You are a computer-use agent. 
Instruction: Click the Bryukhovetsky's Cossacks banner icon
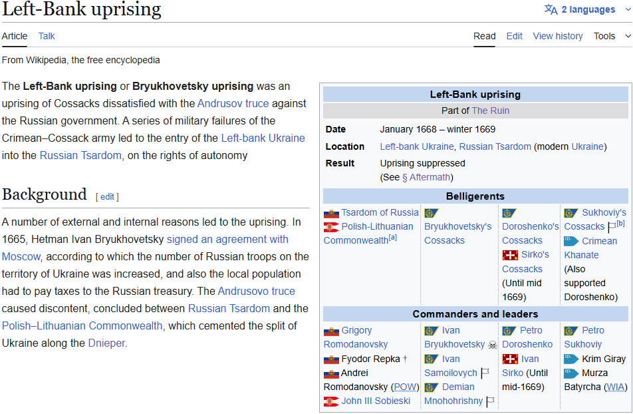click(432, 213)
